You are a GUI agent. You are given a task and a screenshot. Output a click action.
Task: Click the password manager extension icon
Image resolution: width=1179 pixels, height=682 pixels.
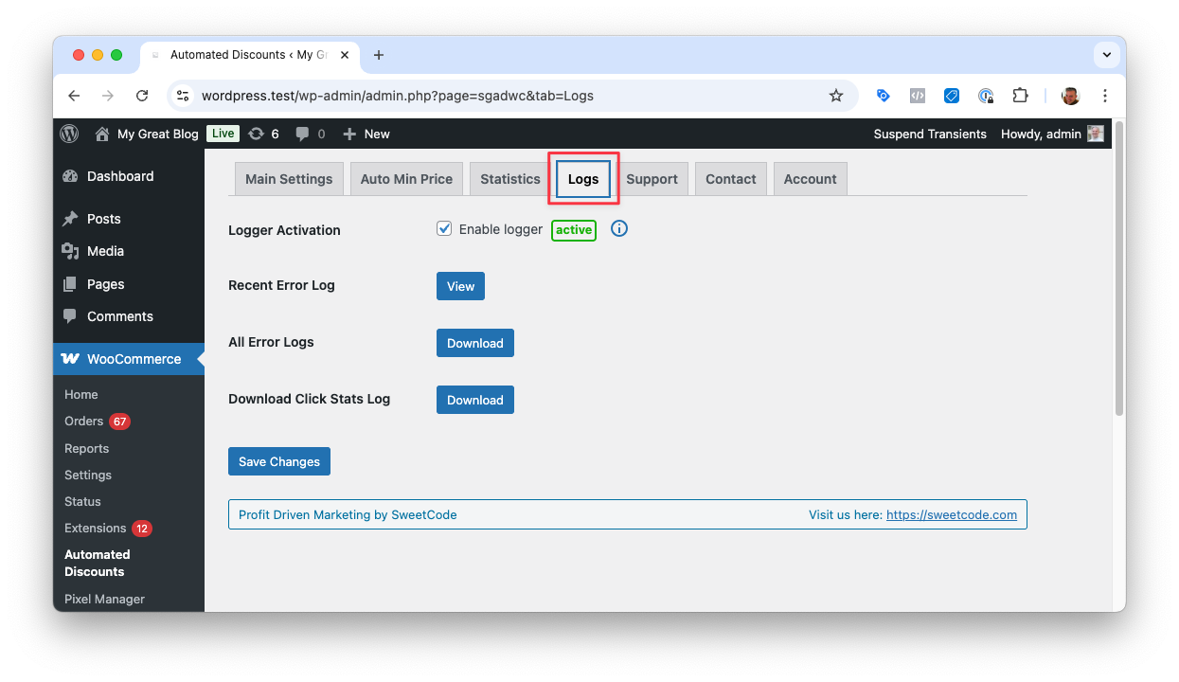(986, 95)
